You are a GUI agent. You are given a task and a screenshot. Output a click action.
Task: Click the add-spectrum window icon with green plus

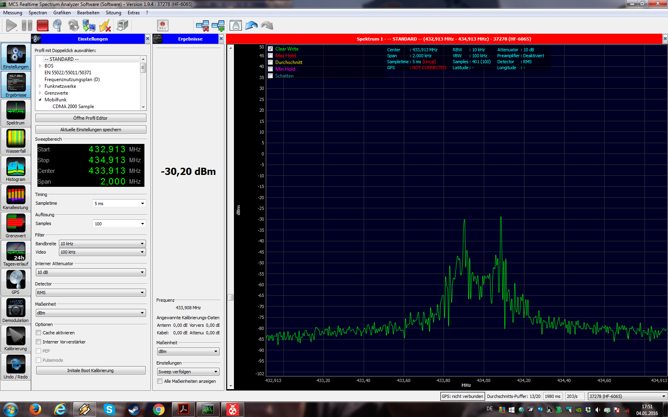(218, 26)
